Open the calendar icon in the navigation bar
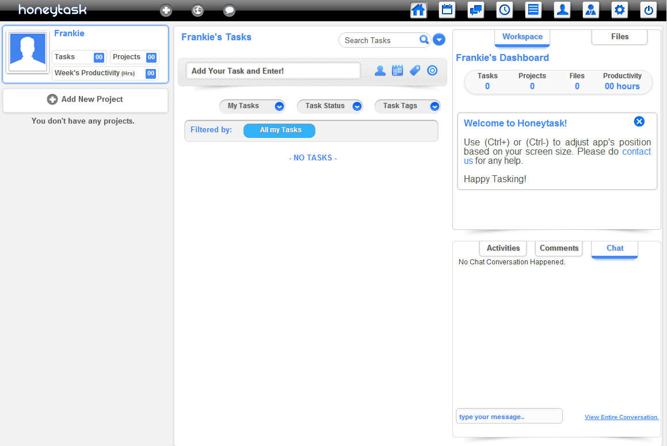Screen dimensions: 667x446 tap(447, 10)
